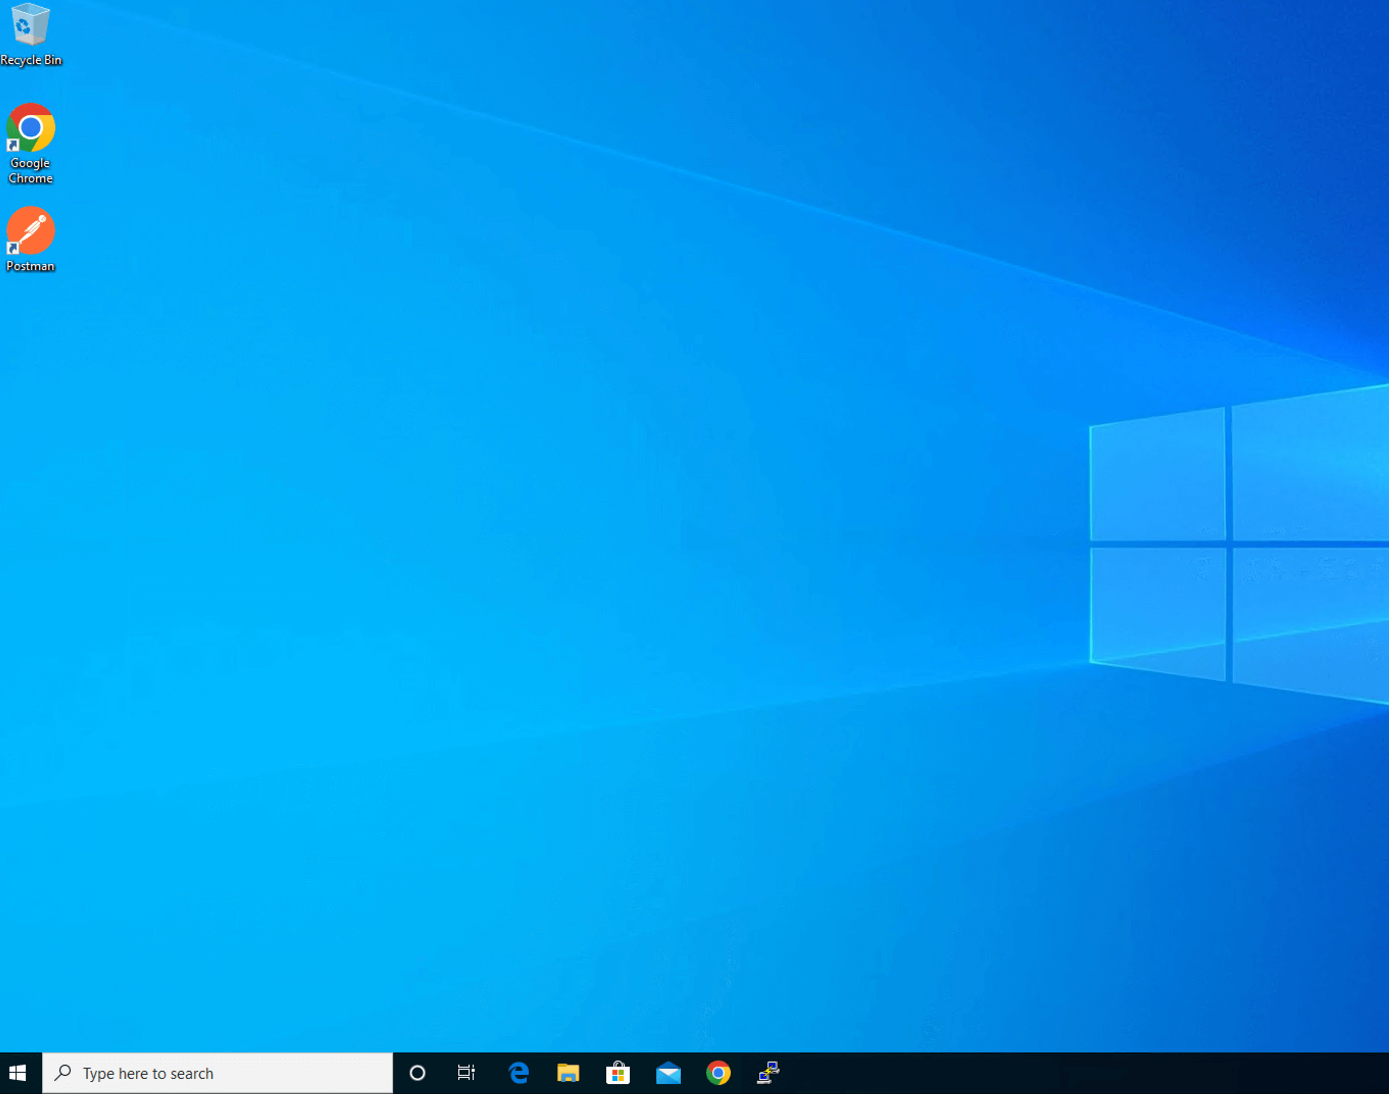Launch Microsoft Edge from the taskbar
Screen dimensions: 1389x1094
[x=517, y=1073]
